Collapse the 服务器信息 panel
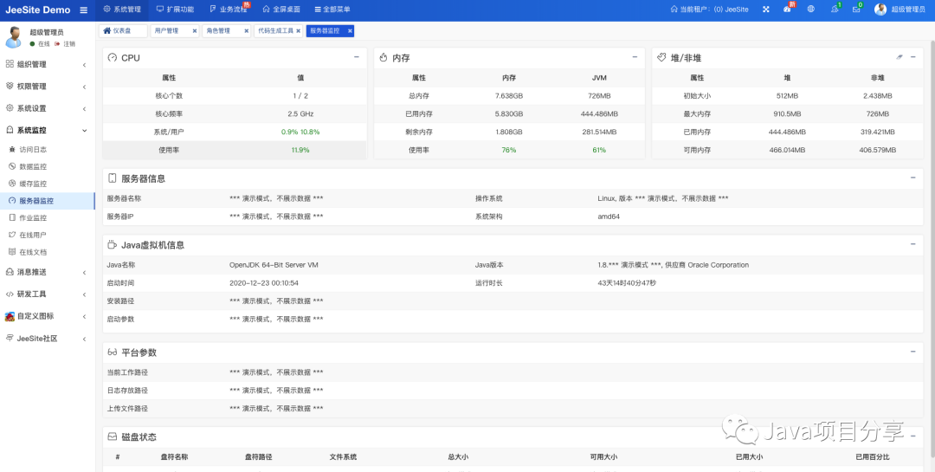Image resolution: width=935 pixels, height=472 pixels. point(912,178)
